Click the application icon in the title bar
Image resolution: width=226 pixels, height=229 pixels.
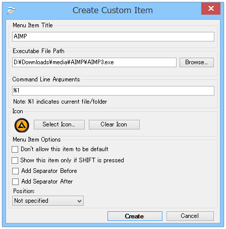click(11, 10)
